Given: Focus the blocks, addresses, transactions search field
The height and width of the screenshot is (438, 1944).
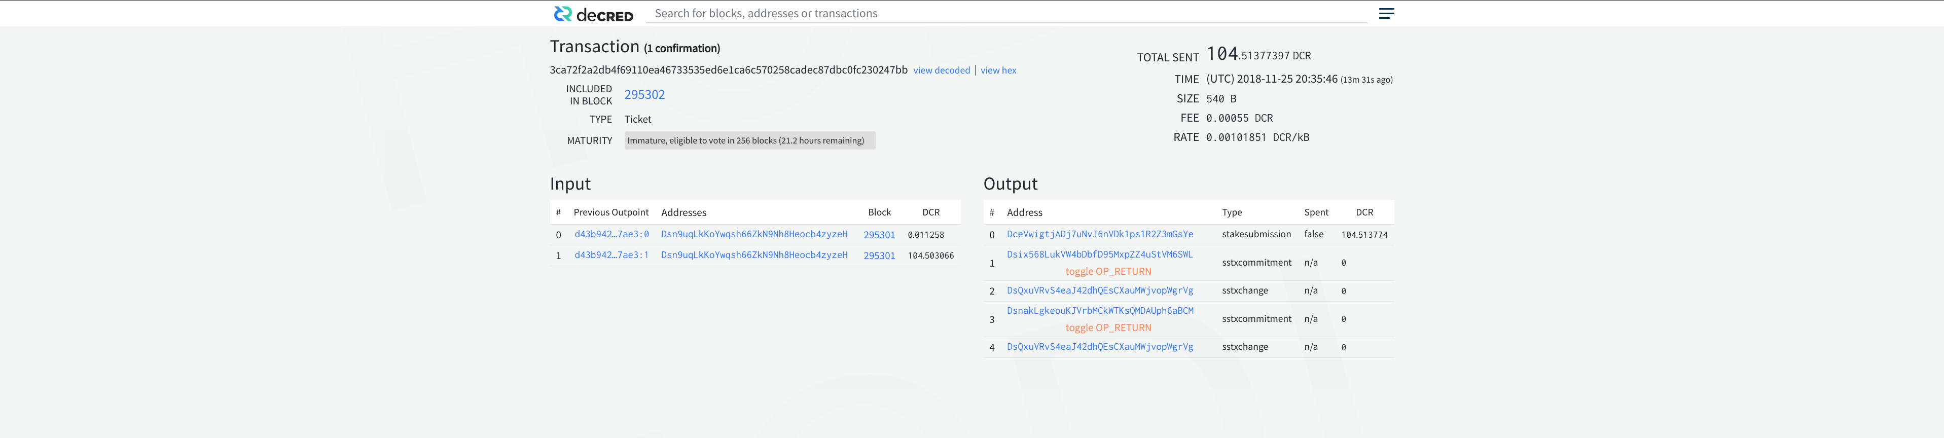Looking at the screenshot, I should point(1006,14).
